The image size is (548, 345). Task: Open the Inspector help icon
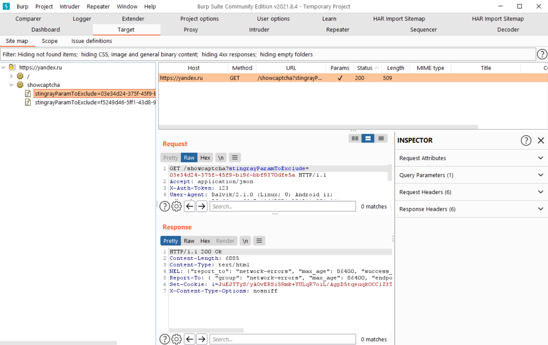point(526,140)
